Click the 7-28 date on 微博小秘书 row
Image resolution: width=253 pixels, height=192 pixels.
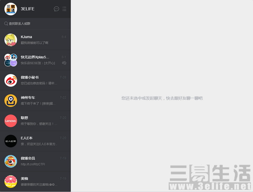(63, 77)
